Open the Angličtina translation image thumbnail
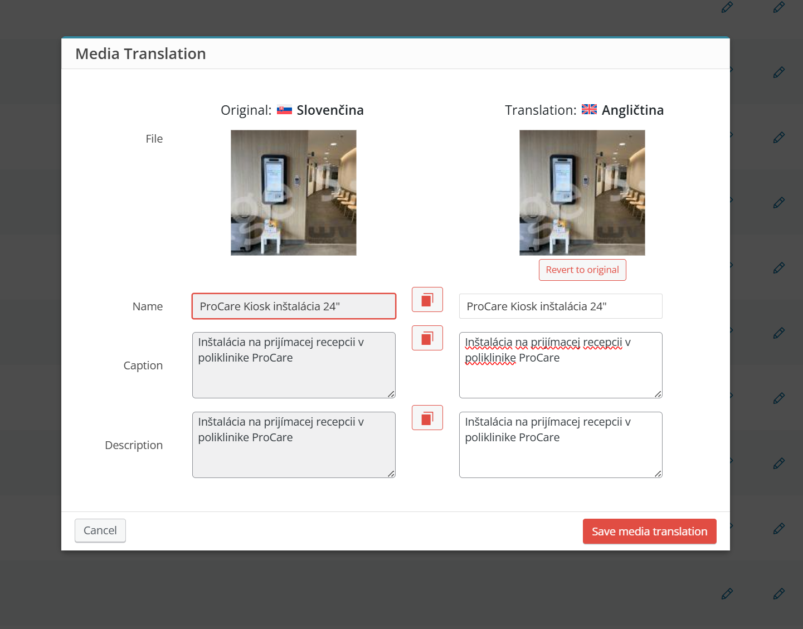803x629 pixels. 582,193
